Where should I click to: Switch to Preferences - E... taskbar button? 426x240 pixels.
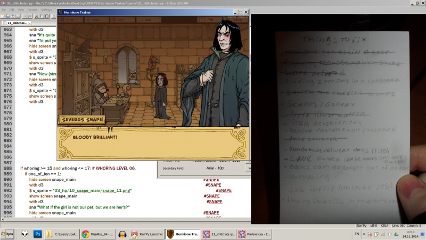point(255,234)
